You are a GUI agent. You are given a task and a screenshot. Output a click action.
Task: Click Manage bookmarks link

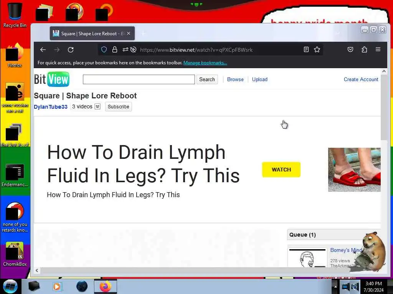205,63
